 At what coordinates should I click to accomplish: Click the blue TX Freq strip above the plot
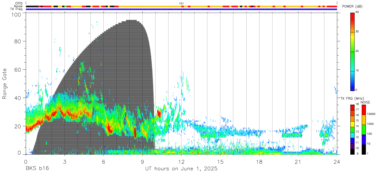181,9
